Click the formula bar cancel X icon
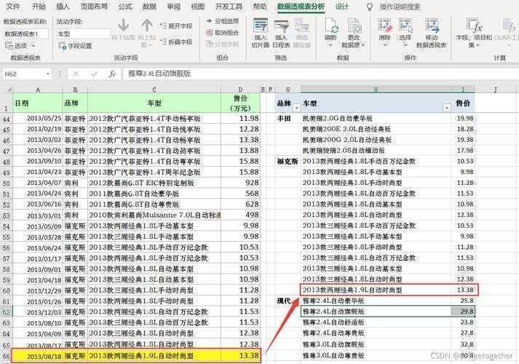This screenshot has width=519, height=364. pyautogui.click(x=76, y=74)
